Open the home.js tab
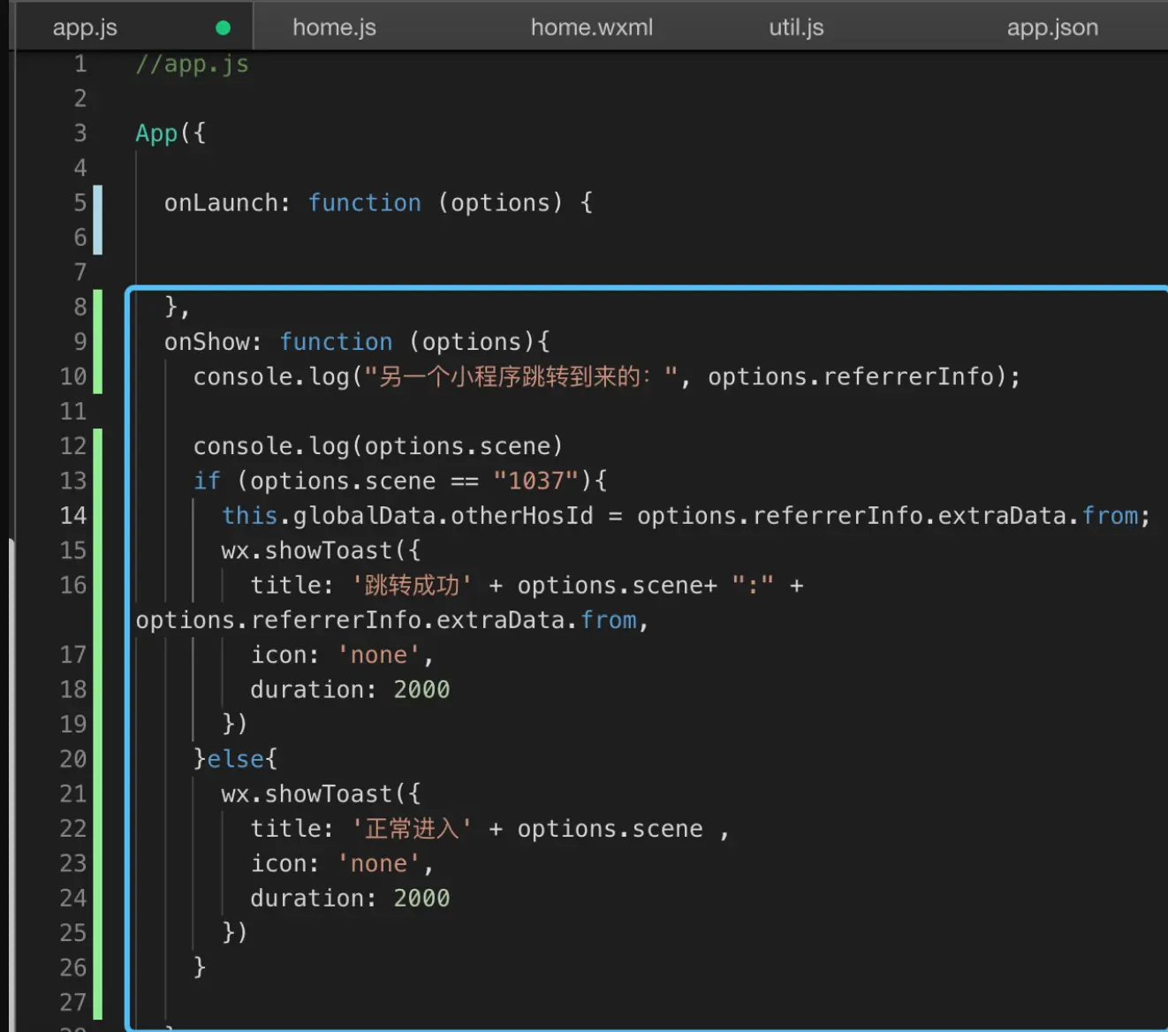 334,27
